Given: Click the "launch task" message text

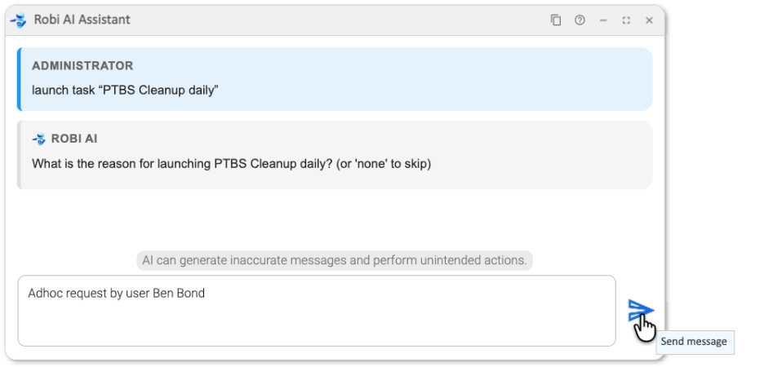Looking at the screenshot, I should tap(125, 90).
